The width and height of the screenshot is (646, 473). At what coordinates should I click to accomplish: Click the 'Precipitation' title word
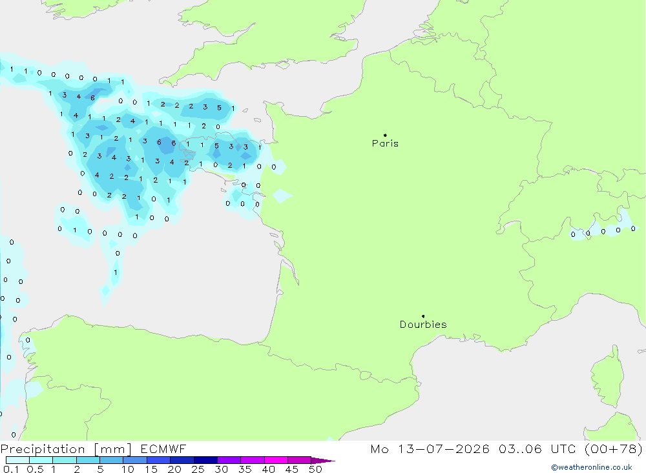click(x=43, y=448)
